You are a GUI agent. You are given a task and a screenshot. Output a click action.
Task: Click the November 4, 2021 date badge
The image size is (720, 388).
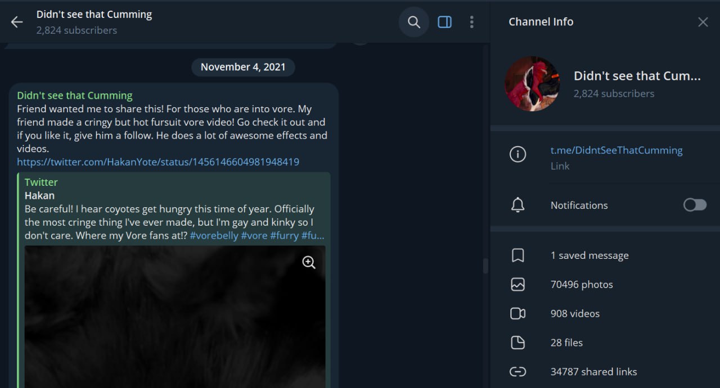[x=243, y=67]
